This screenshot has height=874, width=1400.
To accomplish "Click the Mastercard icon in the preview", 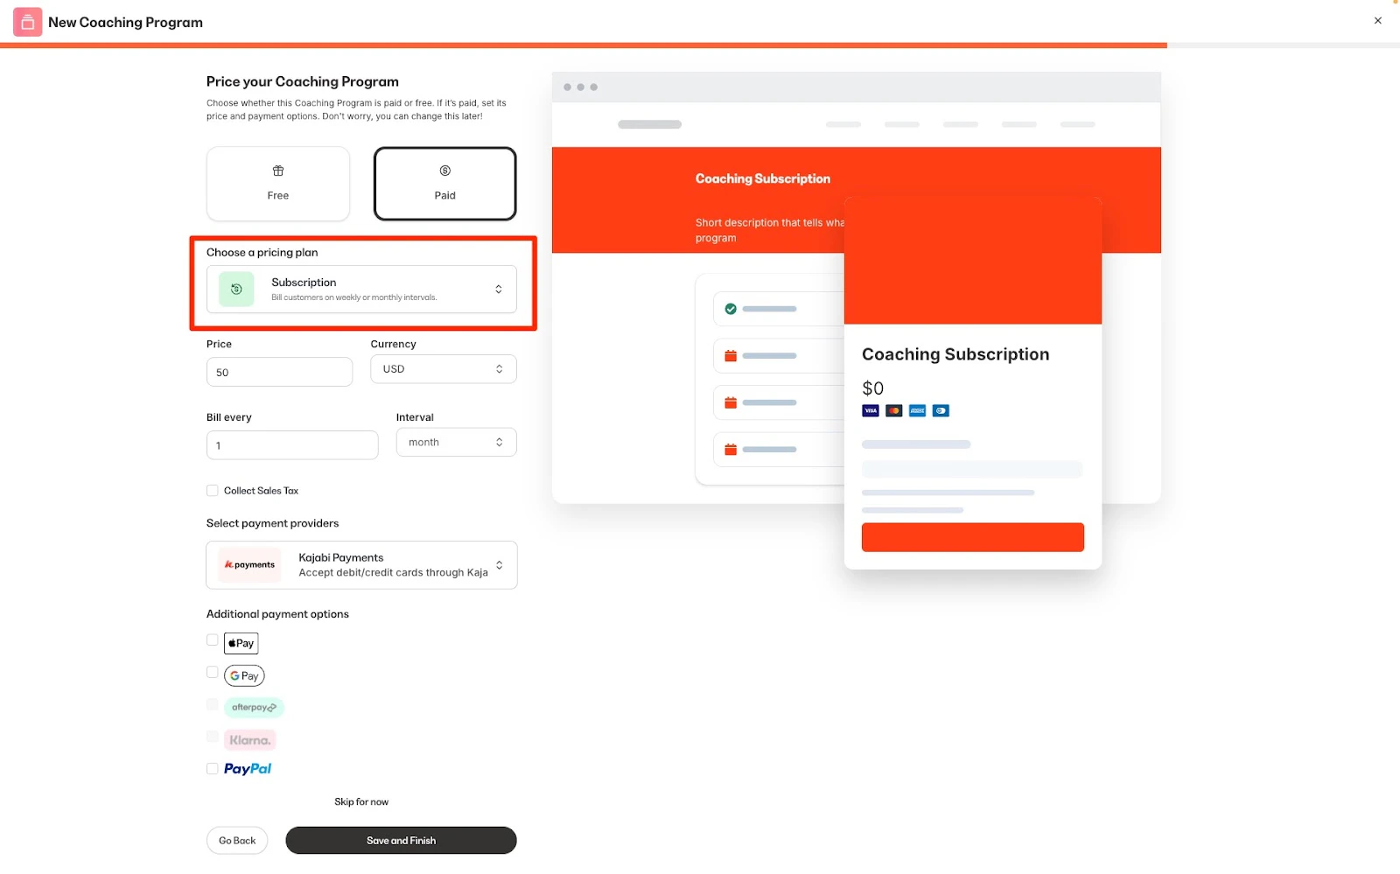I will click(x=893, y=410).
